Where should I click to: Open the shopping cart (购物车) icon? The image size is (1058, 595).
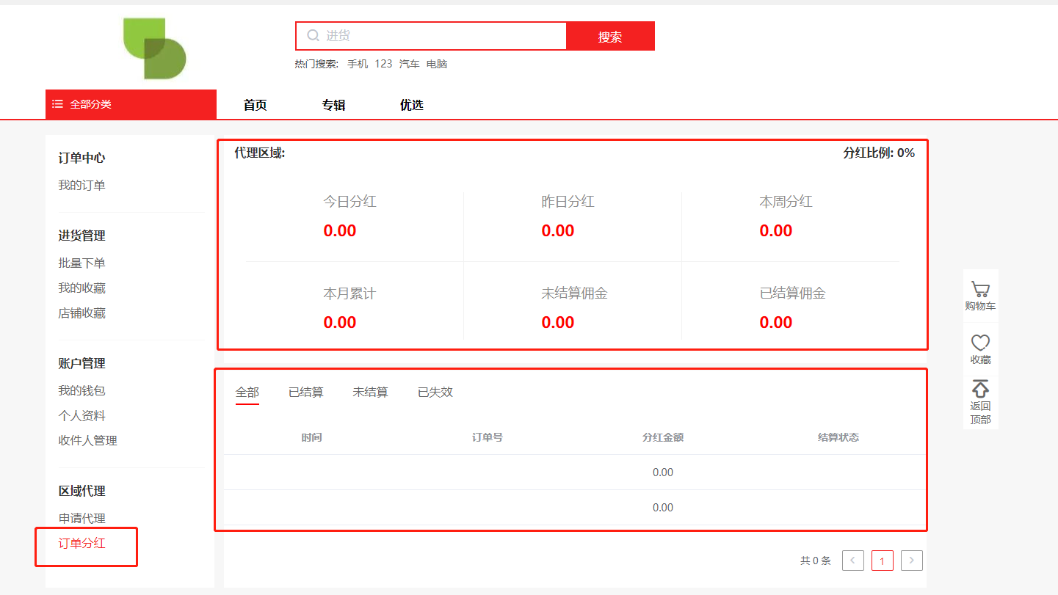(x=980, y=290)
